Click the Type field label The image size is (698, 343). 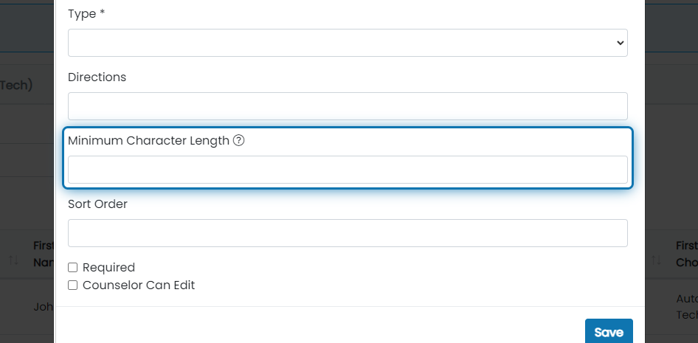pyautogui.click(x=86, y=14)
